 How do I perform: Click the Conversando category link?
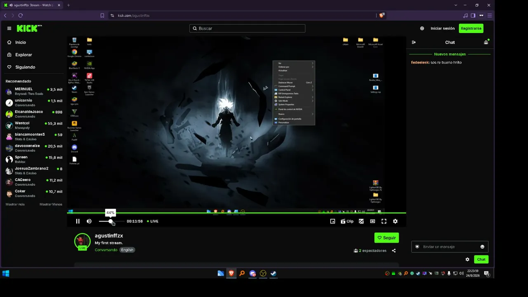(x=106, y=250)
